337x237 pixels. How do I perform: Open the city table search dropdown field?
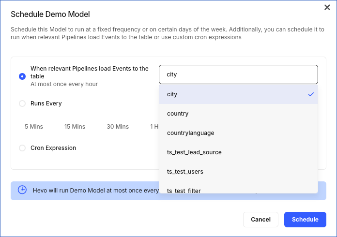[x=238, y=74]
